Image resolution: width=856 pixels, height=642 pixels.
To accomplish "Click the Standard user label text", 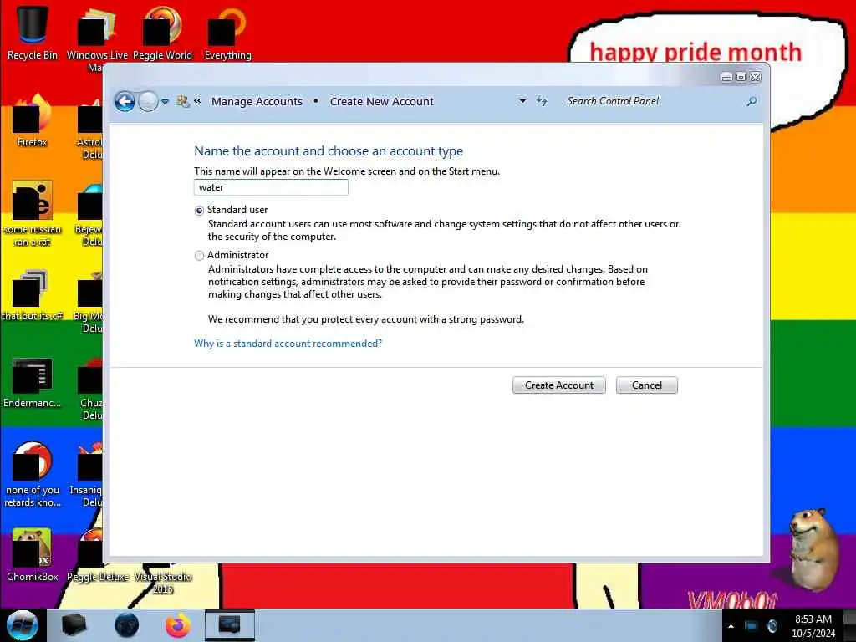I will point(237,210).
